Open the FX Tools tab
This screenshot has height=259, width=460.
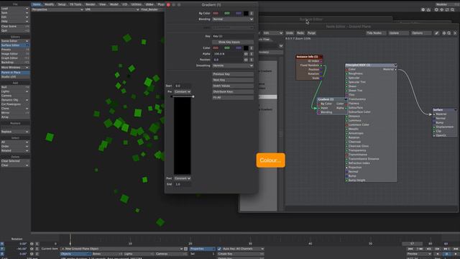[x=75, y=4]
